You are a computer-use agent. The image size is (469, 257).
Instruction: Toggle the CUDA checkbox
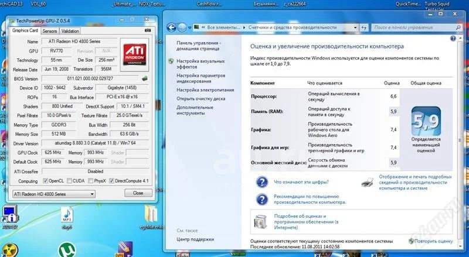pos(69,181)
